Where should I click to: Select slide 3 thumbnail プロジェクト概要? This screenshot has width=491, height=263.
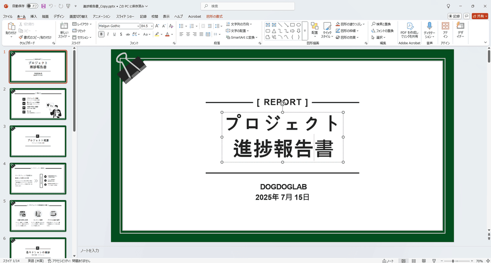coord(38,140)
